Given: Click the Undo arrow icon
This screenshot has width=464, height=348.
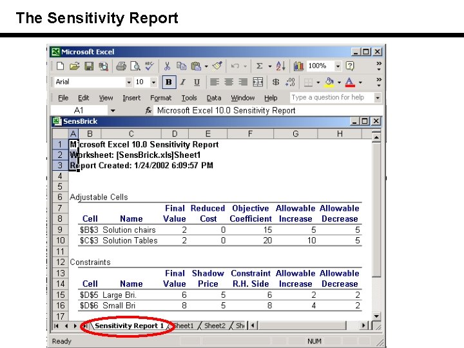Looking at the screenshot, I should point(235,66).
